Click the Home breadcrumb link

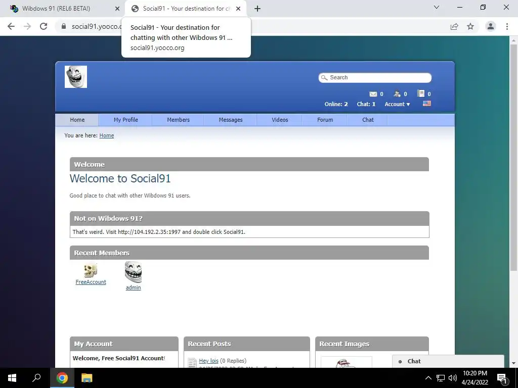pyautogui.click(x=106, y=135)
